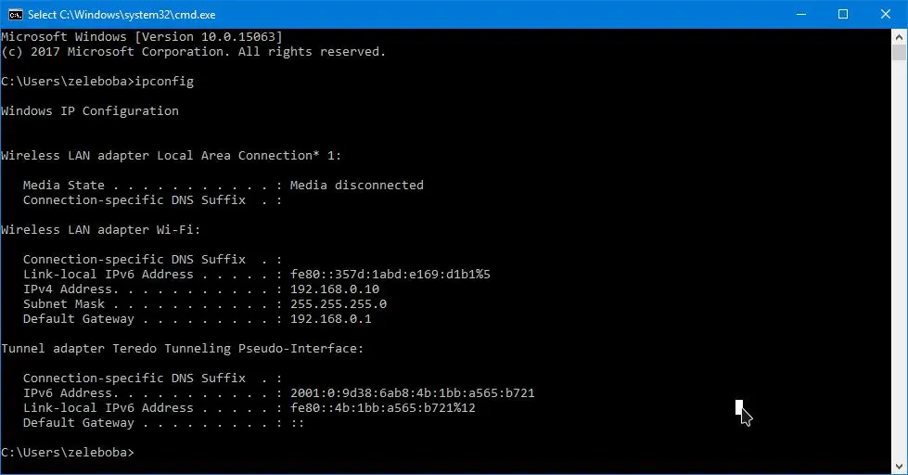Open the cmd.exe system menu icon
The width and height of the screenshot is (908, 475).
[x=16, y=15]
